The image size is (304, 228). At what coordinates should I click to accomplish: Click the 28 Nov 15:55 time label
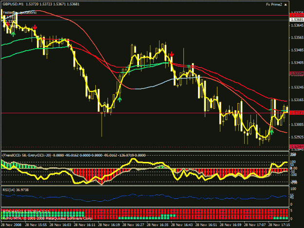click(x=36, y=225)
